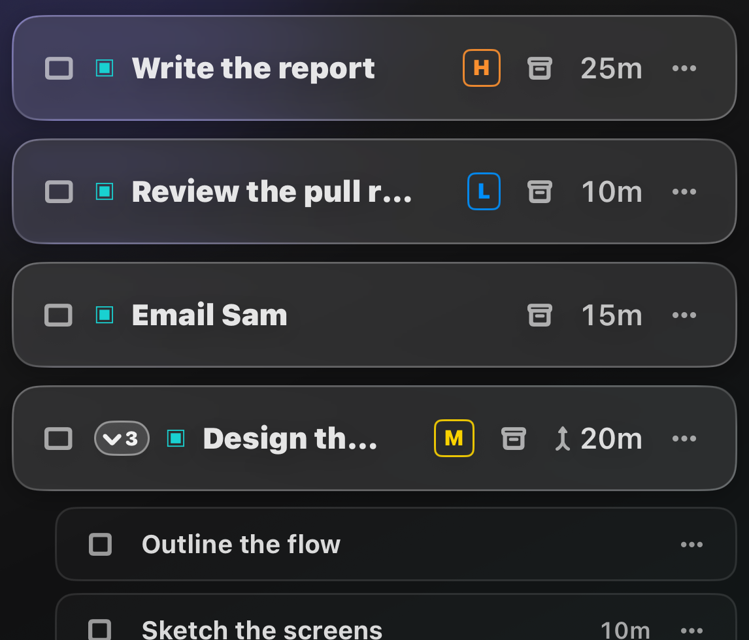Collapse the 3 subtasks of the Design task
This screenshot has width=749, height=640.
point(122,439)
